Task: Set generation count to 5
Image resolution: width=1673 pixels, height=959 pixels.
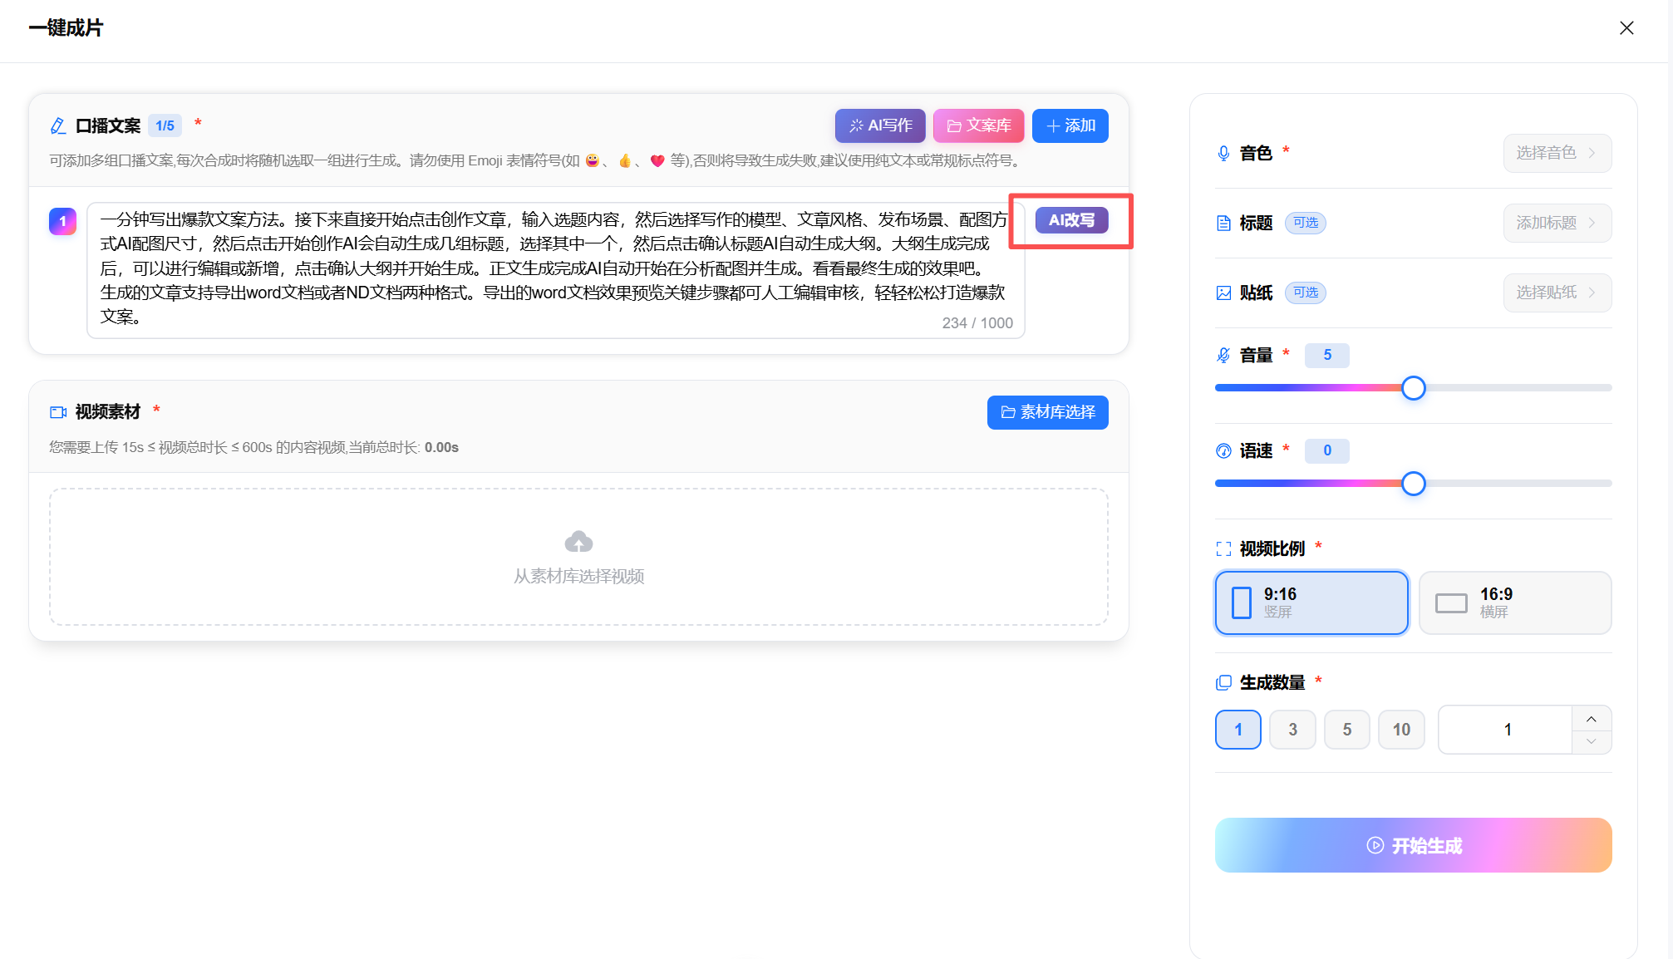Action: tap(1347, 730)
